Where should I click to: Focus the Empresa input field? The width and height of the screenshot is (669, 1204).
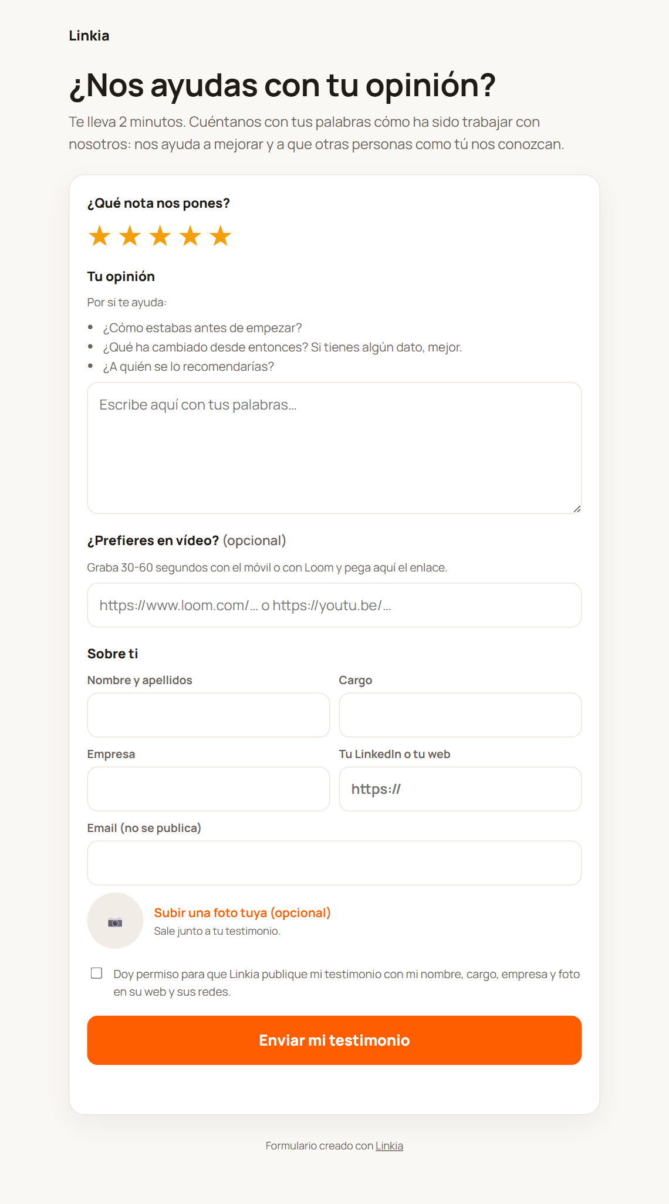[x=208, y=789]
